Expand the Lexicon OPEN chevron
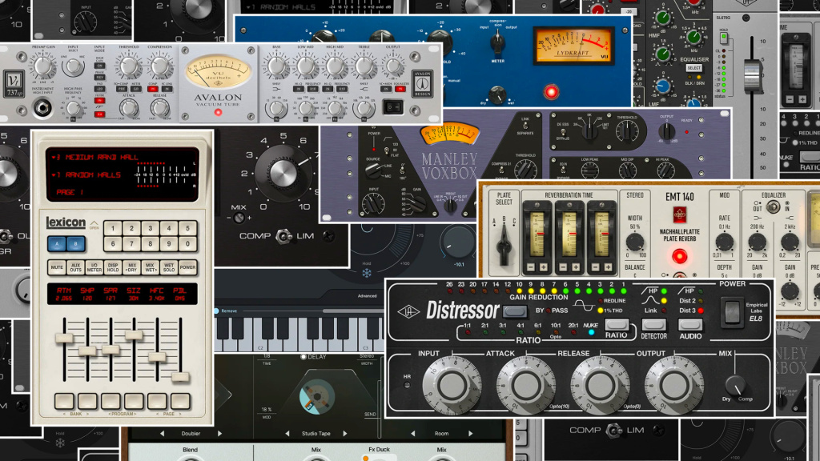 [94, 225]
